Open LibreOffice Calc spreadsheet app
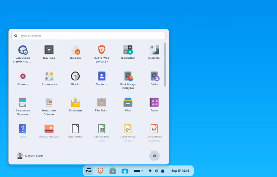Image resolution: width=277 pixels, height=177 pixels. tap(102, 133)
